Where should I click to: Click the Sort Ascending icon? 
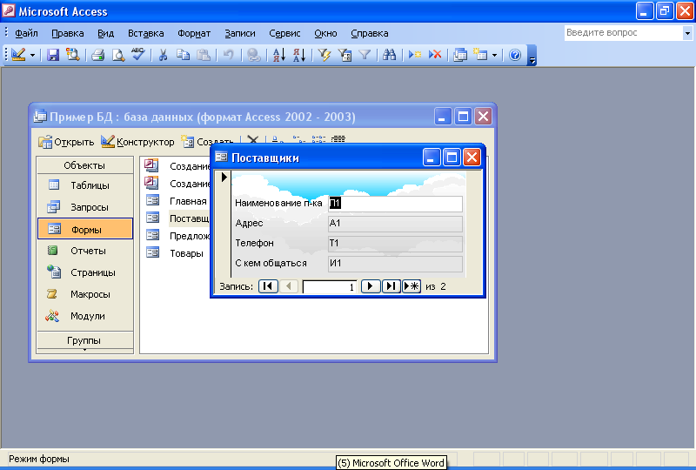pos(278,55)
